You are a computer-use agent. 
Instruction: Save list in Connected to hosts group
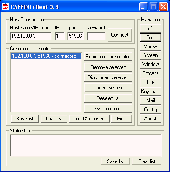25,119
